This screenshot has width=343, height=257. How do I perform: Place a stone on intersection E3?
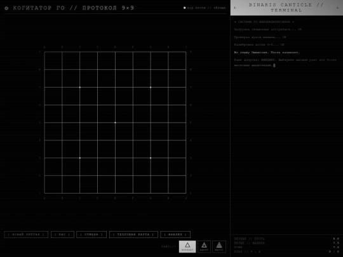point(115,158)
